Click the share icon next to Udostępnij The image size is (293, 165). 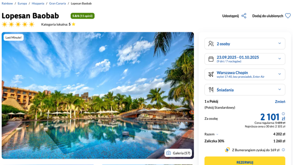244,16
